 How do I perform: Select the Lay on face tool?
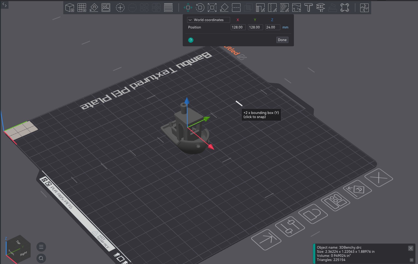pyautogui.click(x=224, y=7)
